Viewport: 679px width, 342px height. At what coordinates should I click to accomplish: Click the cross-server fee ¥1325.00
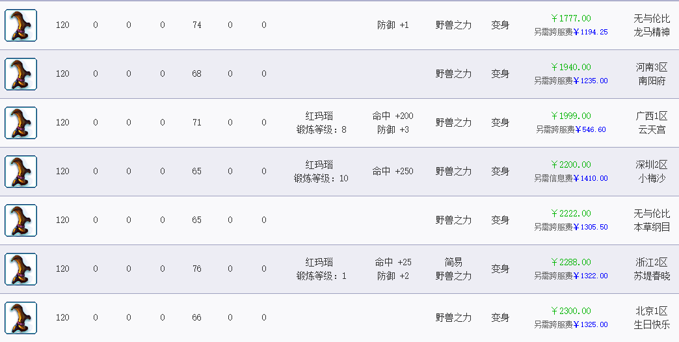591,324
